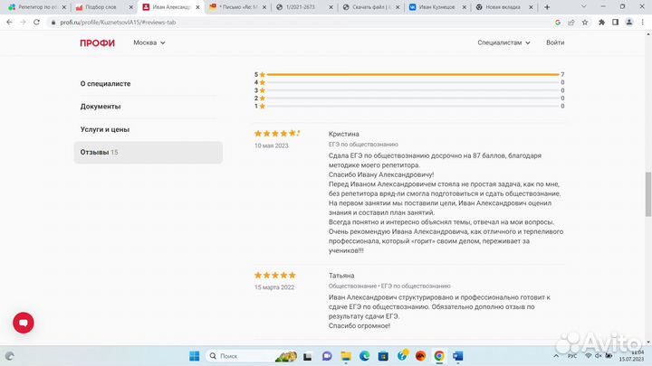Viewport: 652px width, 366px height.
Task: Open the Chrome profile avatar
Action: pos(629,23)
